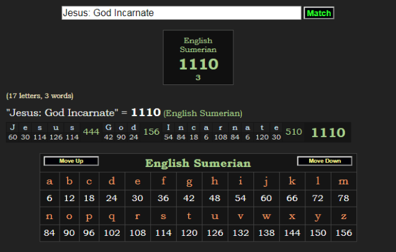Image resolution: width=396 pixels, height=252 pixels.
Task: Select the English Sumerian result box
Action: [x=198, y=57]
